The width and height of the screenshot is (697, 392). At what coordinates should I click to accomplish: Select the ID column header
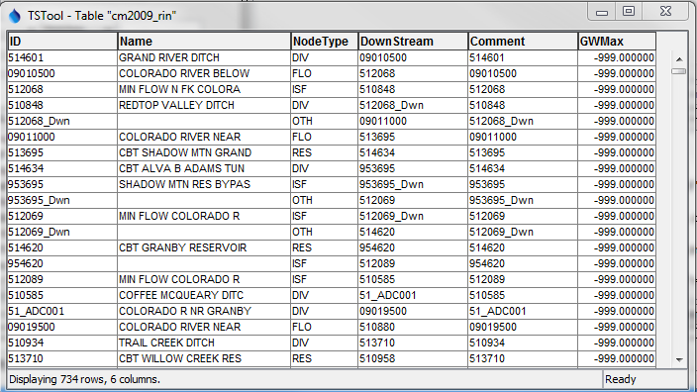point(62,42)
